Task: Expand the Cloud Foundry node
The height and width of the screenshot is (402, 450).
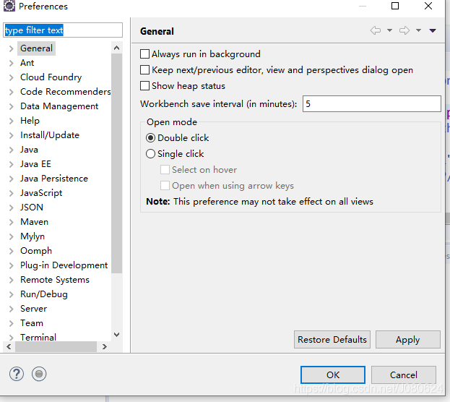Action: (x=11, y=77)
